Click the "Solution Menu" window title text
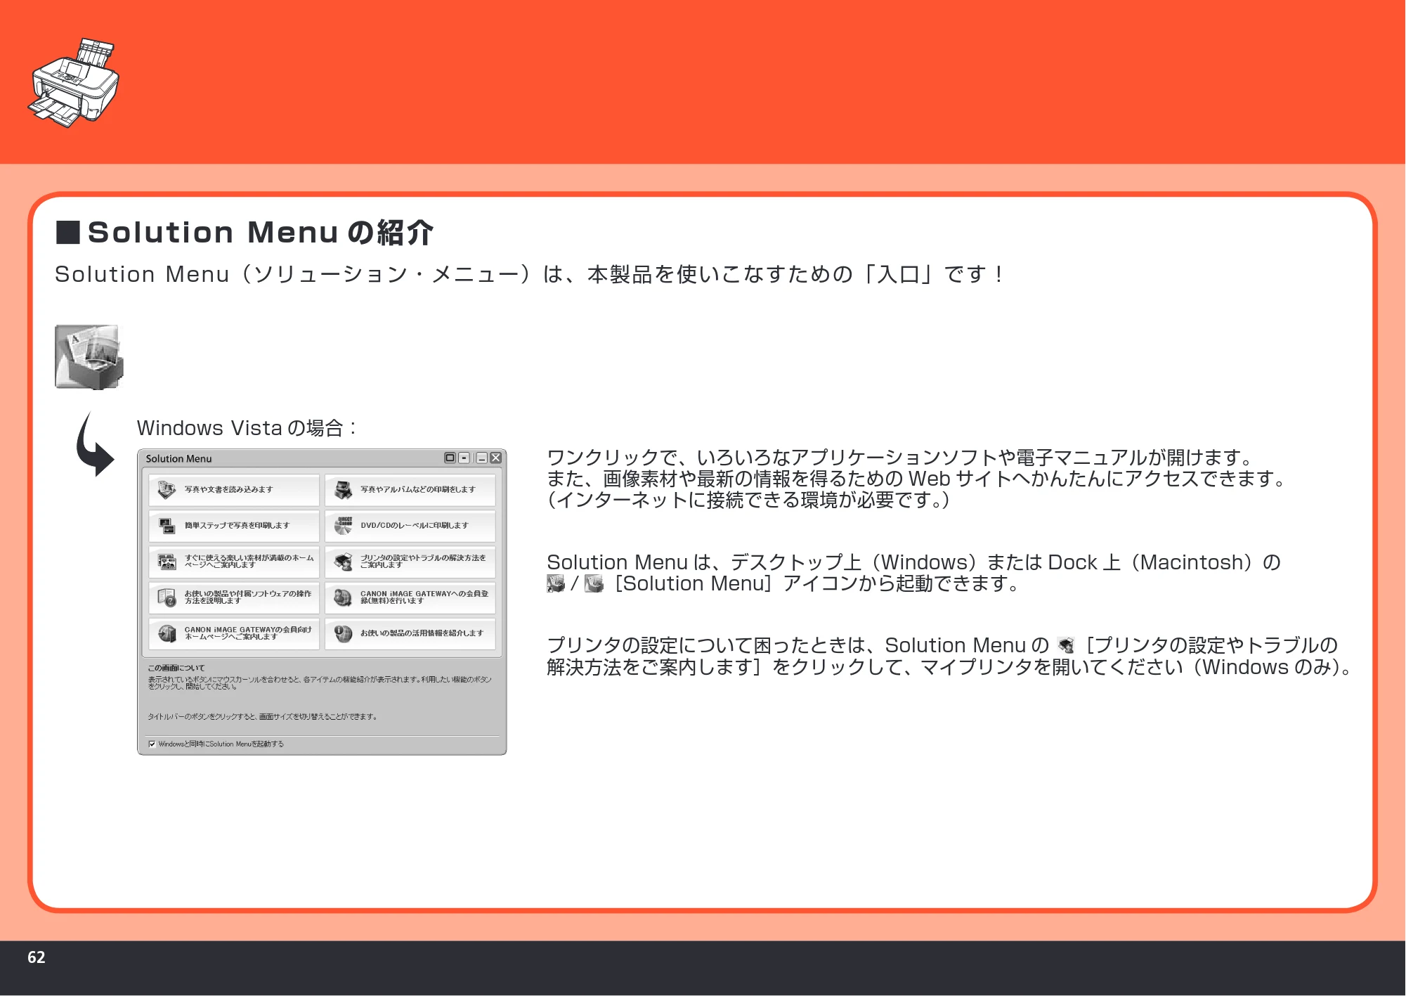1406x996 pixels. tap(178, 458)
